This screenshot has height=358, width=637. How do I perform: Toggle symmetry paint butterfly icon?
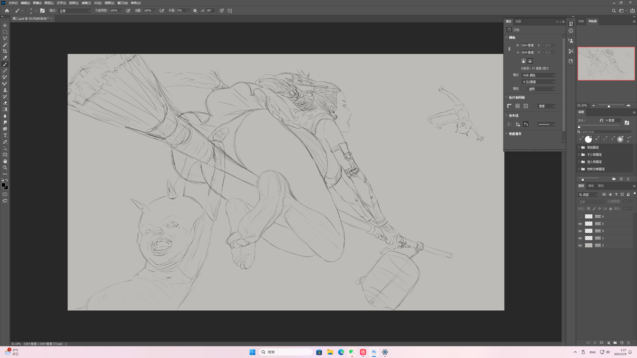(230, 11)
